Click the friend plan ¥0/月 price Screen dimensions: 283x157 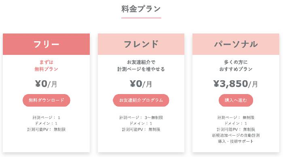(x=141, y=84)
